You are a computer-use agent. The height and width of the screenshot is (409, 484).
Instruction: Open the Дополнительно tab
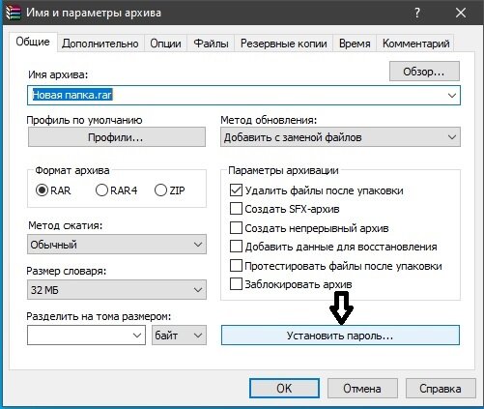click(x=100, y=44)
